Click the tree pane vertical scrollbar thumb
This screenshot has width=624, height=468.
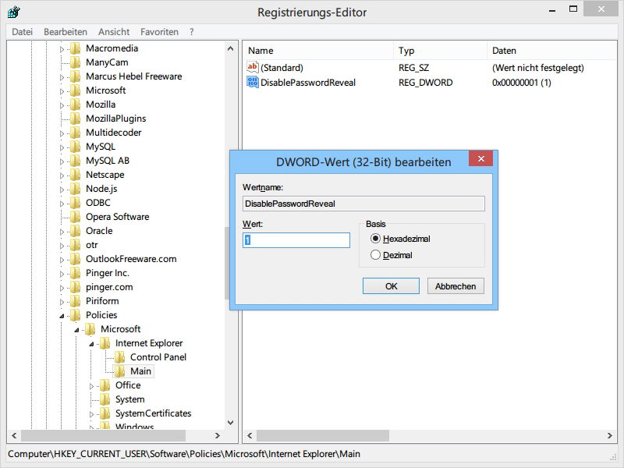point(227,263)
